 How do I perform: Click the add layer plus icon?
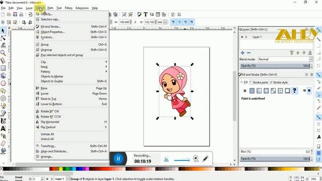coord(243,53)
